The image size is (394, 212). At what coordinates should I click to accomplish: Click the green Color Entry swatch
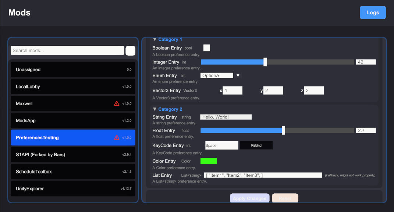tap(208, 161)
